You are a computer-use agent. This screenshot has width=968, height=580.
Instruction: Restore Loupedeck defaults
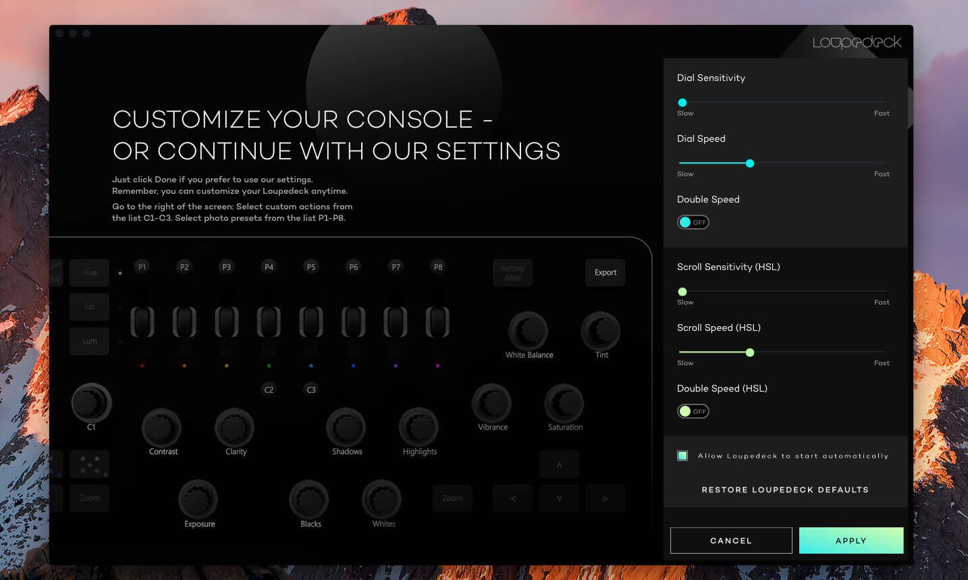[785, 490]
